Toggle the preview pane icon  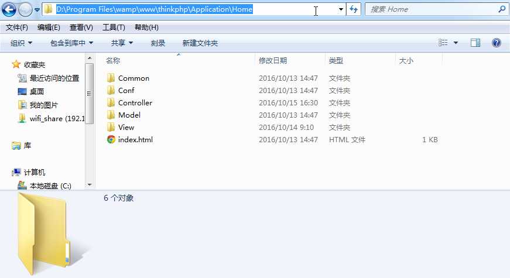(x=475, y=43)
